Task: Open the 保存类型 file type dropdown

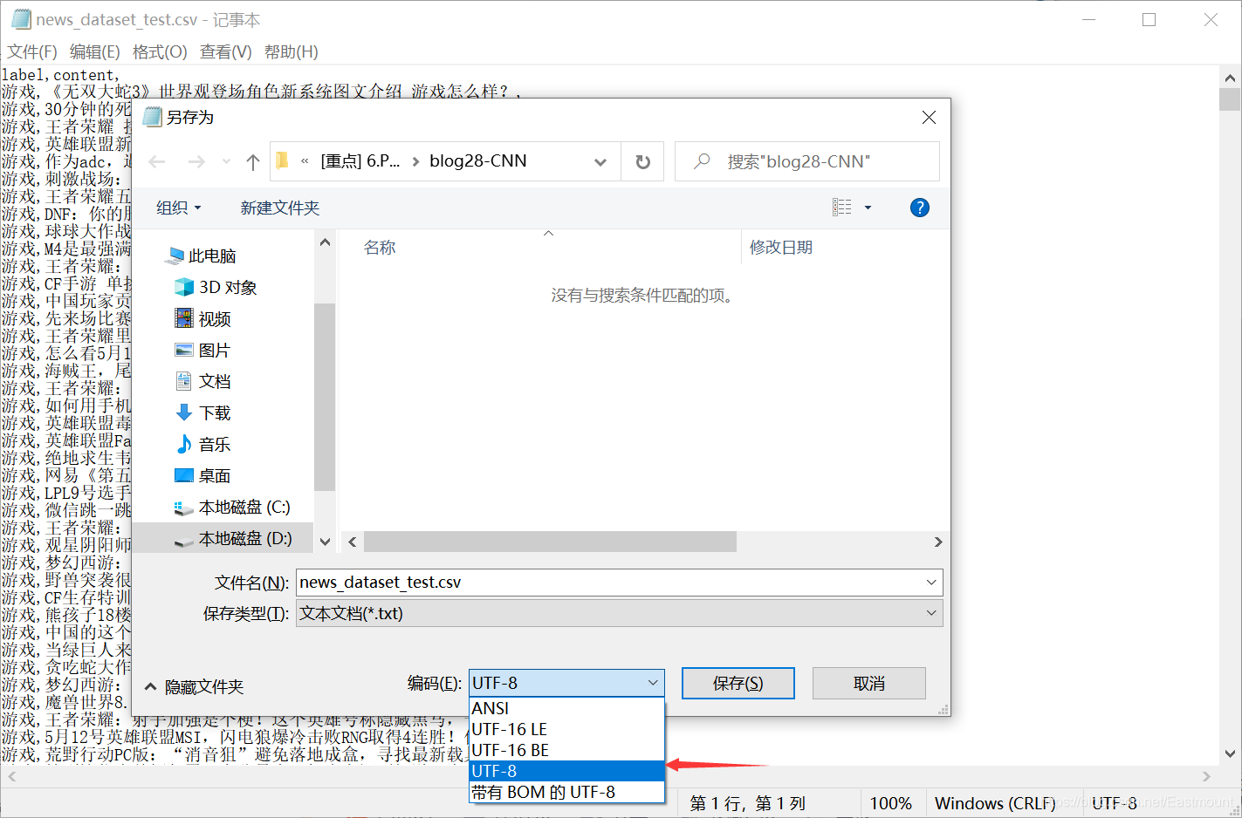Action: tap(930, 613)
